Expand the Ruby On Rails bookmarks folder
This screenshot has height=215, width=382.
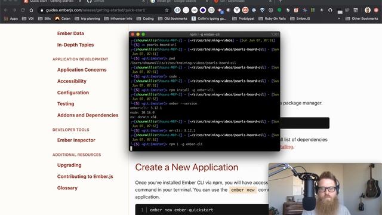[x=272, y=19]
